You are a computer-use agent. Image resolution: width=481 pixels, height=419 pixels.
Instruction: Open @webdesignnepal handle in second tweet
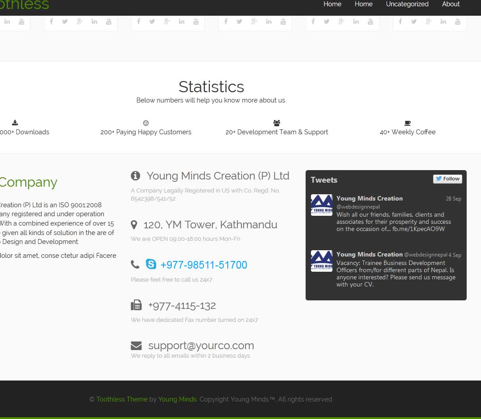[x=426, y=255]
